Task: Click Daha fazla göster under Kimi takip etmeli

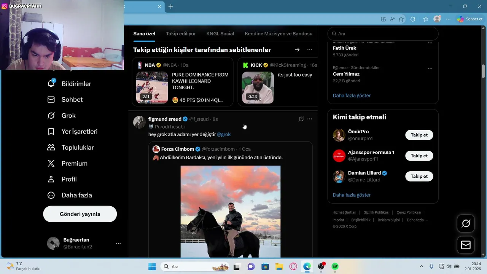Action: coord(352,195)
